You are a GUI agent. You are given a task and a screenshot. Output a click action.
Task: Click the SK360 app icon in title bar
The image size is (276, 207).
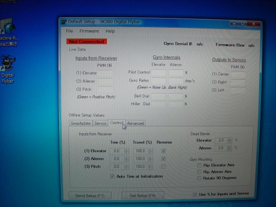point(64,22)
